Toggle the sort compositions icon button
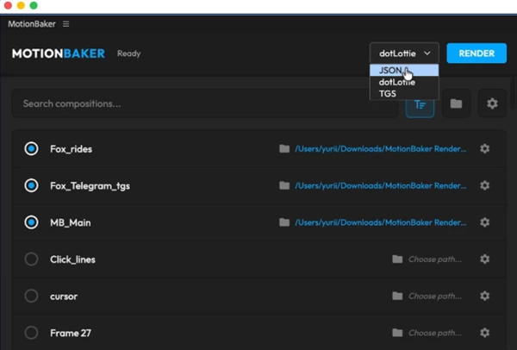This screenshot has height=350, width=517. (420, 104)
